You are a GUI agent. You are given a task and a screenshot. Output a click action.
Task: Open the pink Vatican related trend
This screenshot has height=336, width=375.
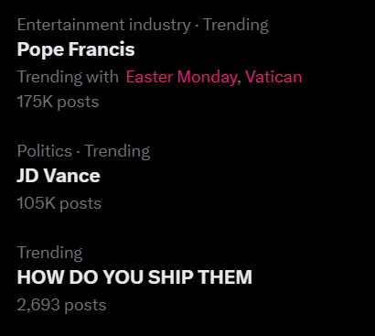click(273, 77)
